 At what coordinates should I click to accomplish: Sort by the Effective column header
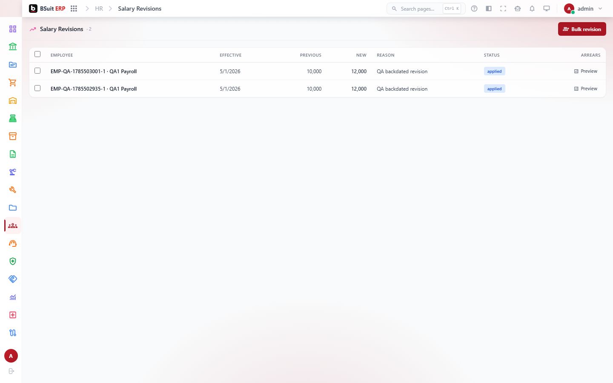(231, 55)
